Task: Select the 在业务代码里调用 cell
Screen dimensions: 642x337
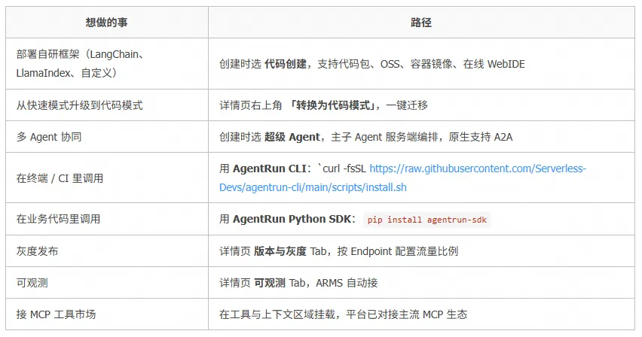Action: [x=107, y=219]
